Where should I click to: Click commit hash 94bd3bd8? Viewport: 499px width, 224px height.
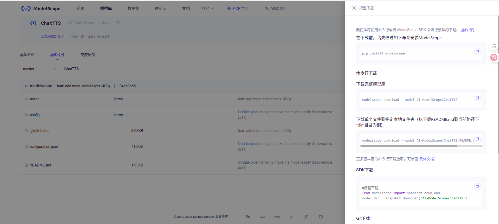(127, 86)
